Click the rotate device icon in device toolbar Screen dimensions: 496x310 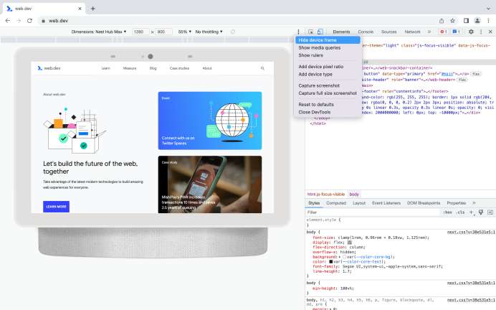tap(233, 32)
